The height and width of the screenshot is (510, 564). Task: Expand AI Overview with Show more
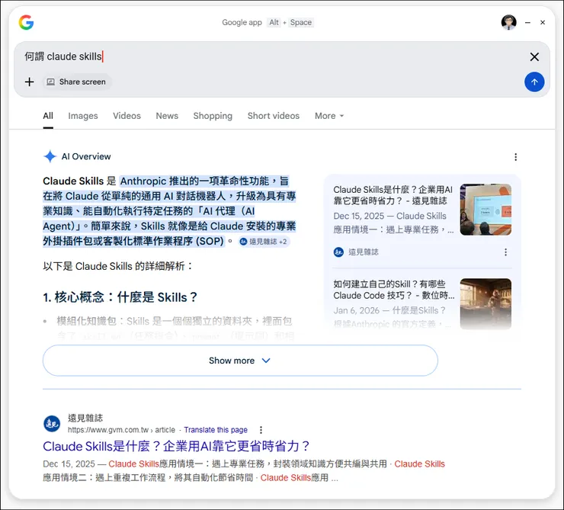[x=240, y=361]
